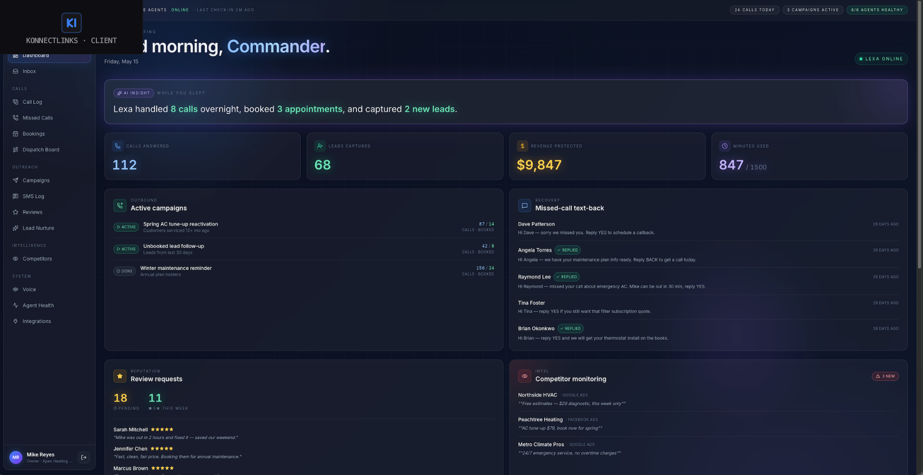This screenshot has width=923, height=475.
Task: Open Tina Foster's text-back message
Action: [x=708, y=307]
